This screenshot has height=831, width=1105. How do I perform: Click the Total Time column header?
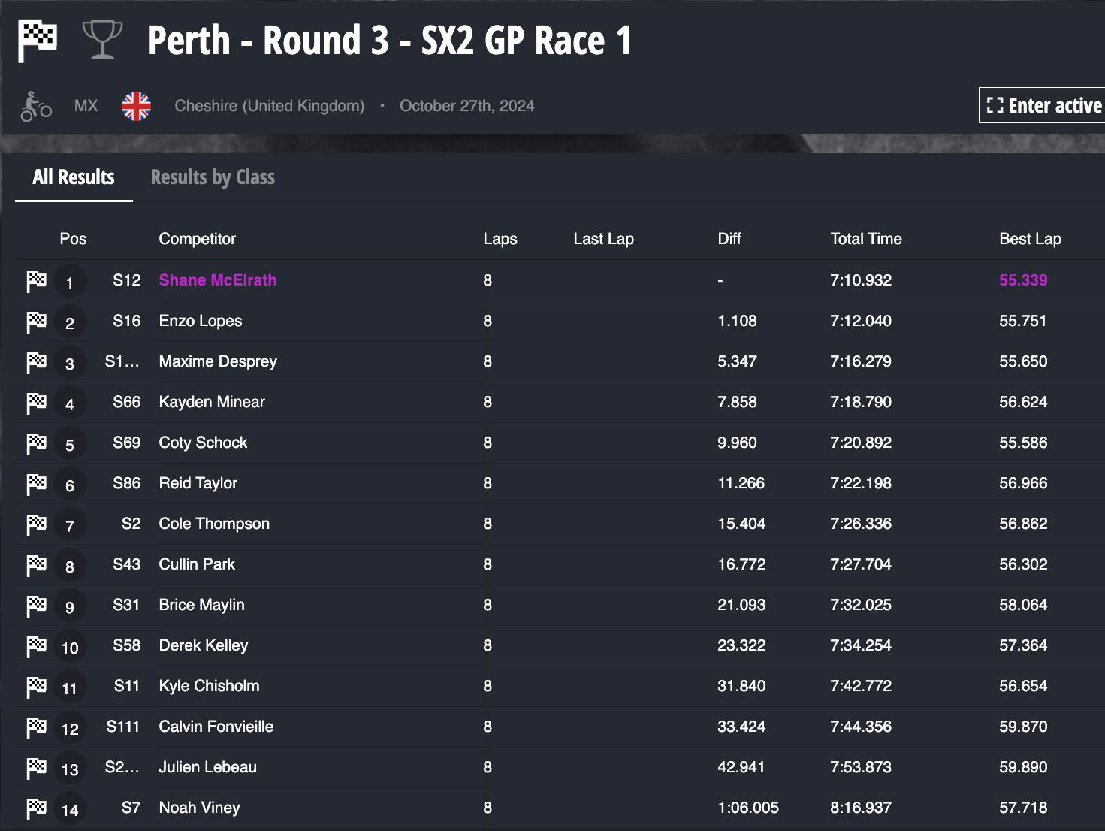click(x=866, y=239)
